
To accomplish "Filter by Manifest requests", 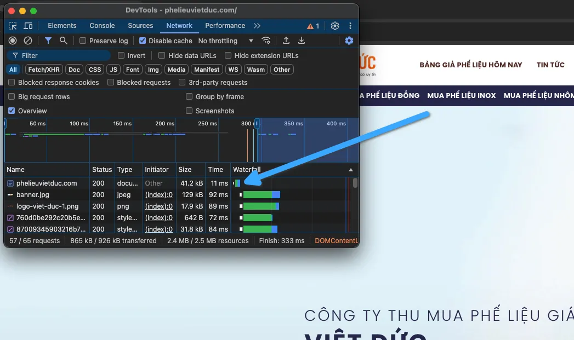I will (x=207, y=70).
